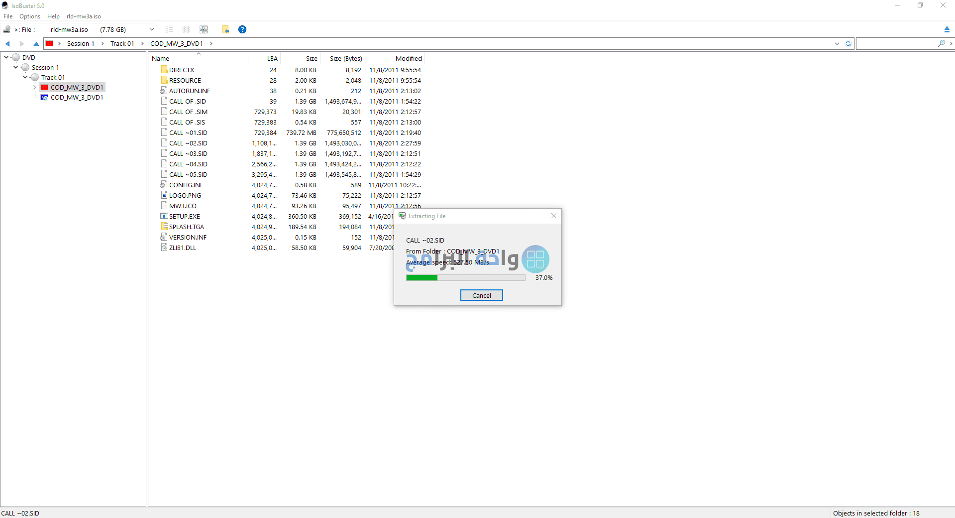Image resolution: width=955 pixels, height=518 pixels.
Task: Click the SPLASH.TGA file icon
Action: tap(165, 227)
